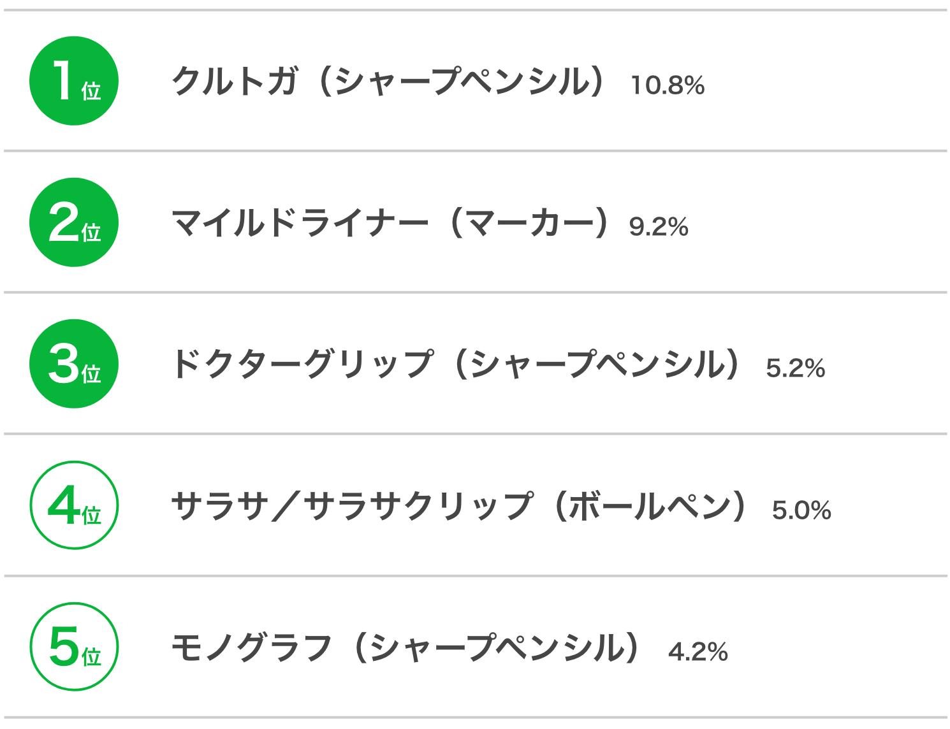
Task: Select the サラサ／サラサクリップ item name
Action: click(x=352, y=506)
